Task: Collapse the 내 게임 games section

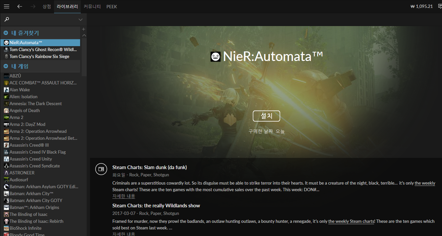Action: pyautogui.click(x=6, y=66)
